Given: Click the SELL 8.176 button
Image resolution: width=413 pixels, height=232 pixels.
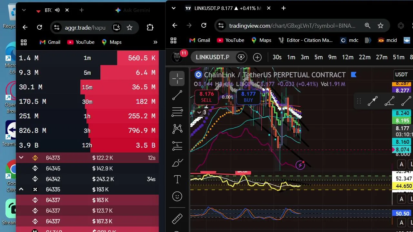Looking at the screenshot, I should [206, 97].
